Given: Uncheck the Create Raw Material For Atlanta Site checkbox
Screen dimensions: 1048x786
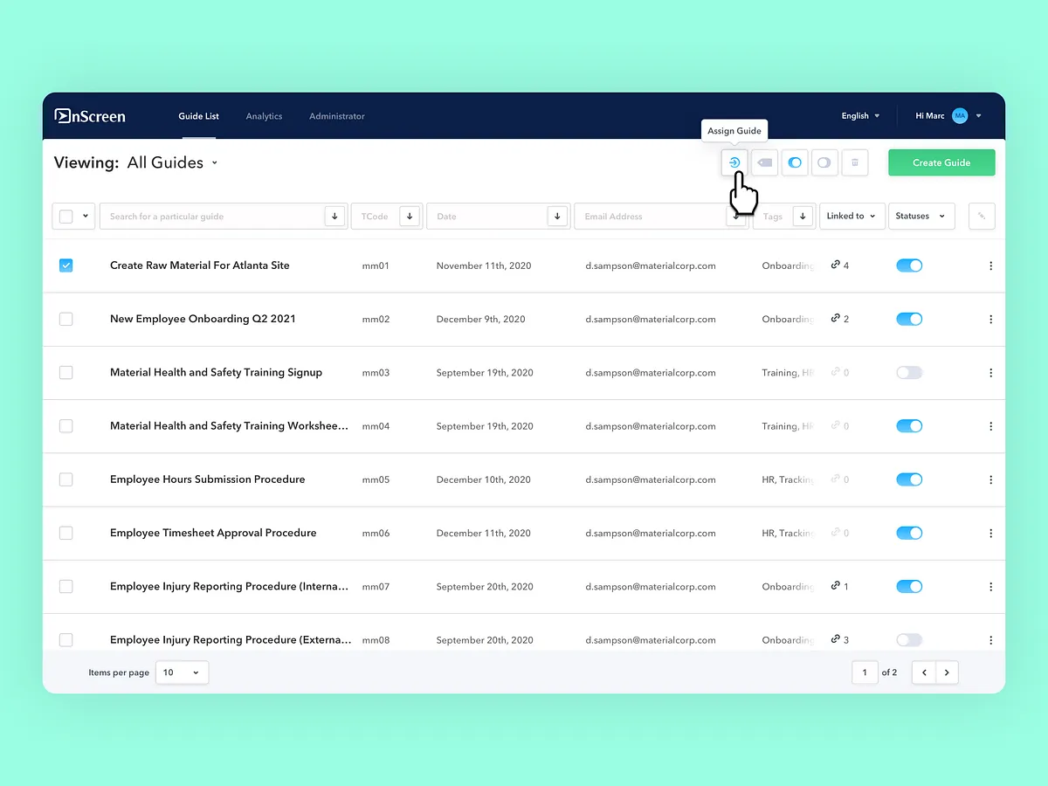Looking at the screenshot, I should (65, 265).
